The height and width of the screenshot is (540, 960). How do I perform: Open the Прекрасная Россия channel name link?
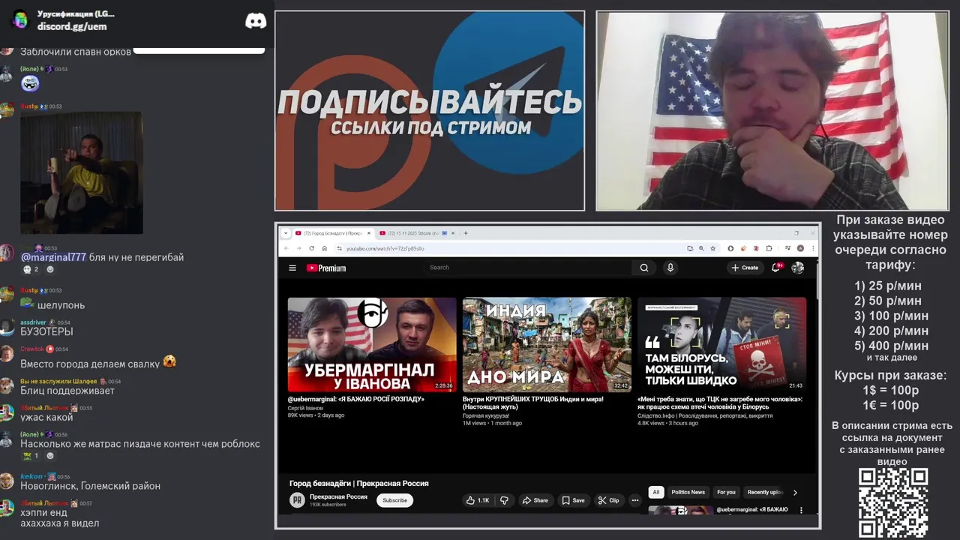coord(338,496)
